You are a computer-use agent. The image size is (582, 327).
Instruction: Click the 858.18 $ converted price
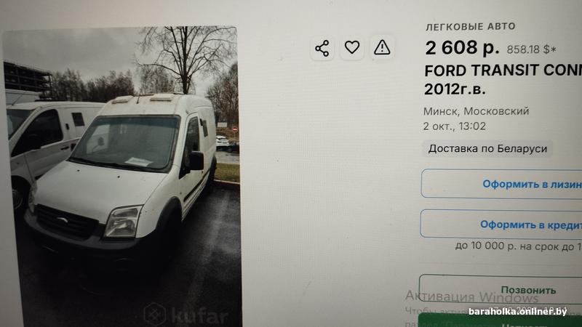click(x=532, y=49)
